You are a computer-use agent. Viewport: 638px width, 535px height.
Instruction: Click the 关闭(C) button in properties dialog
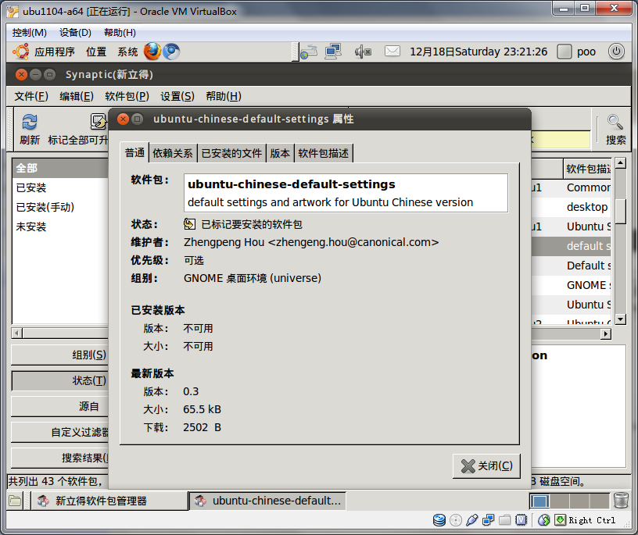[486, 466]
